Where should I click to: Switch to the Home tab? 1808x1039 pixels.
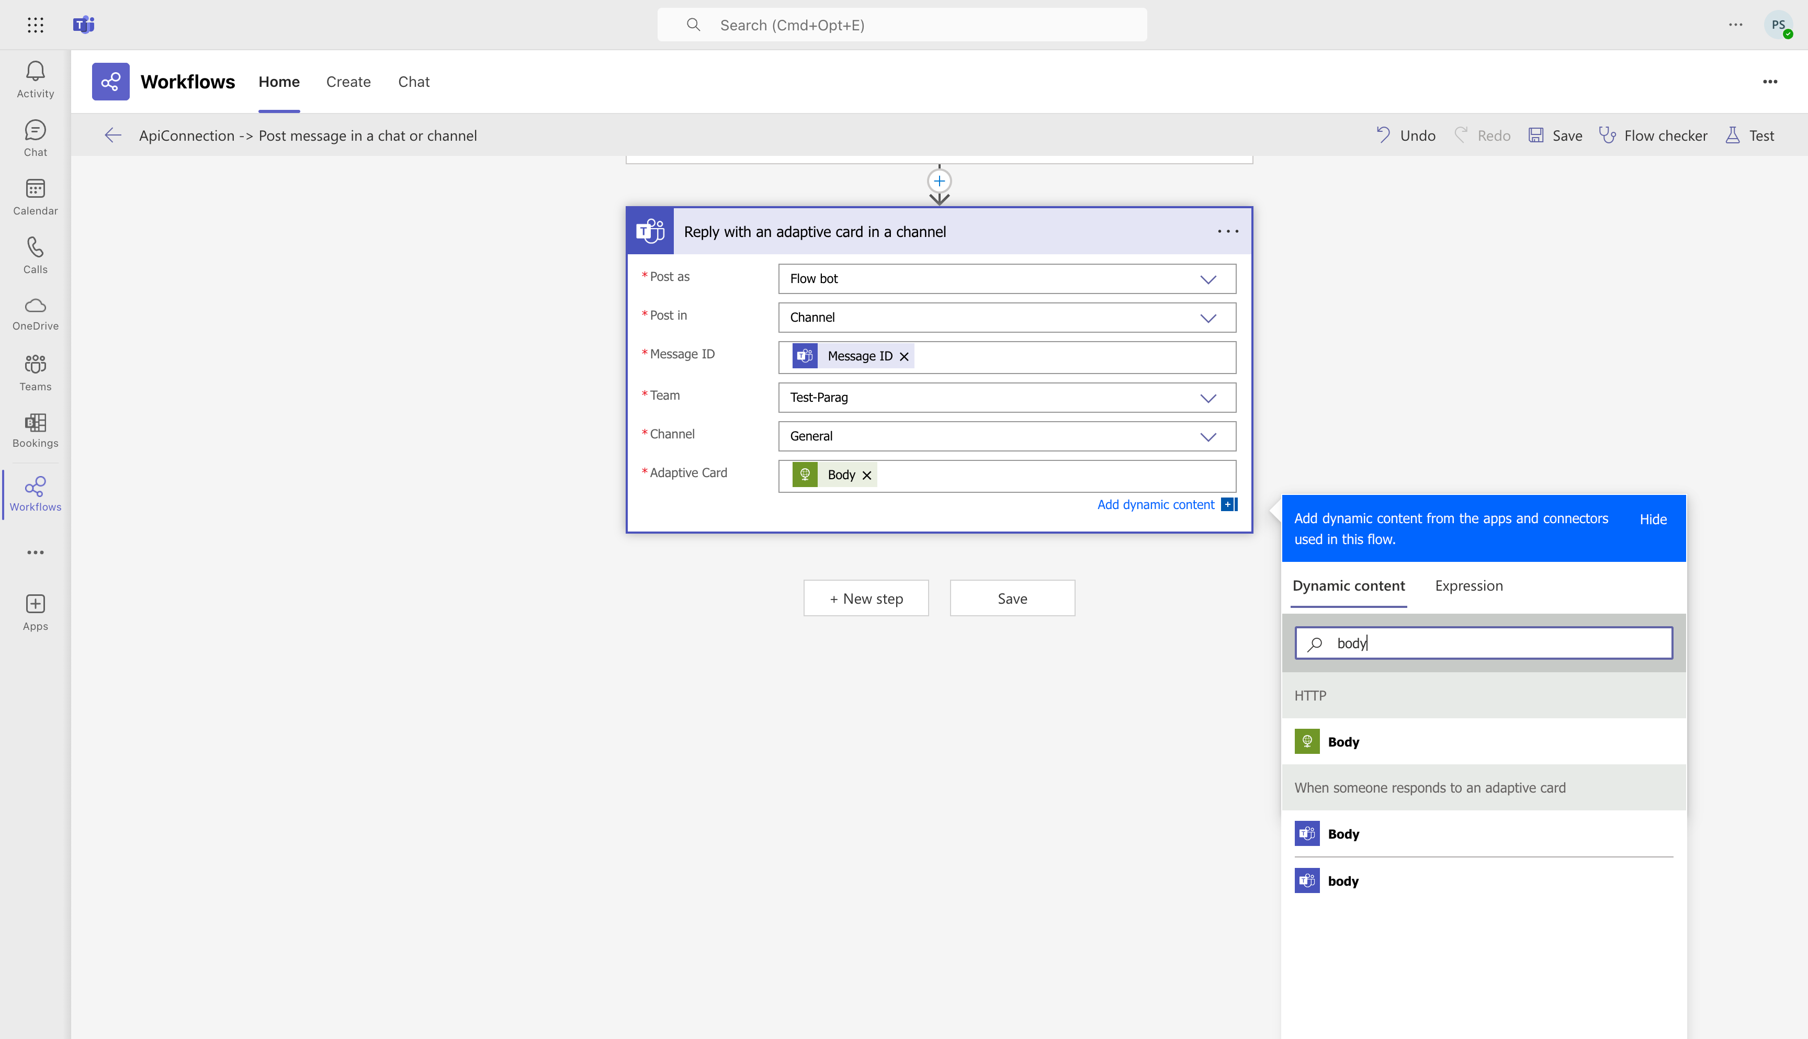[x=279, y=81]
